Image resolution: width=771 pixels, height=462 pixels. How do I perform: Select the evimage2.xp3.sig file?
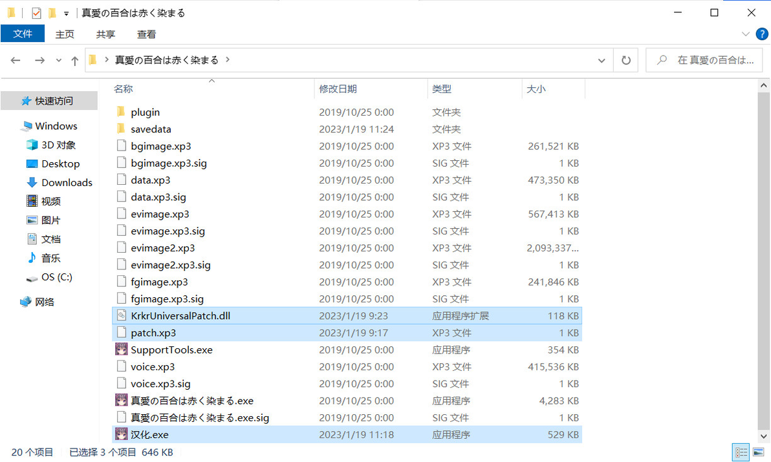point(347,265)
